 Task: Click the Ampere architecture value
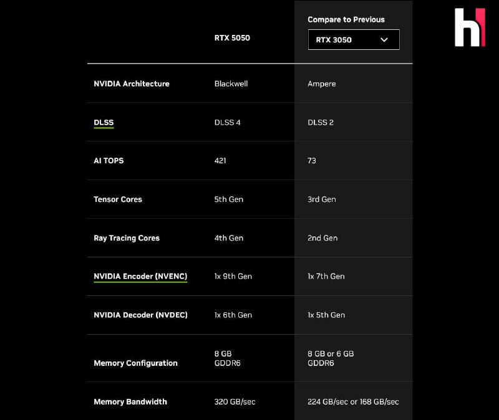click(x=321, y=84)
